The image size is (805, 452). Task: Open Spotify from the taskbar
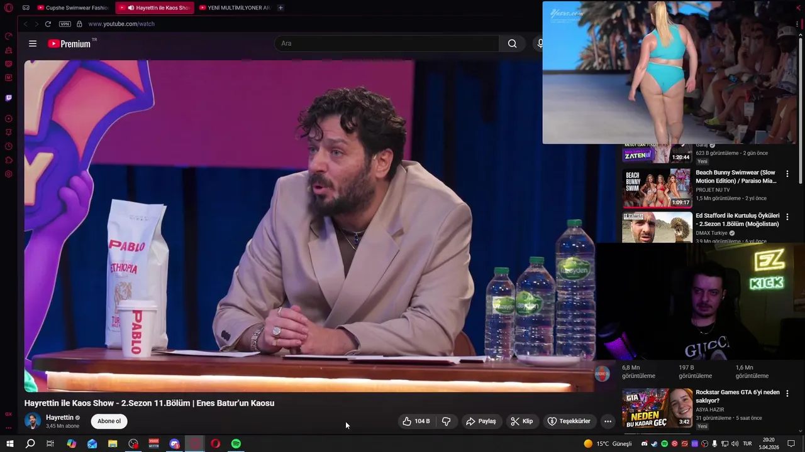236,444
